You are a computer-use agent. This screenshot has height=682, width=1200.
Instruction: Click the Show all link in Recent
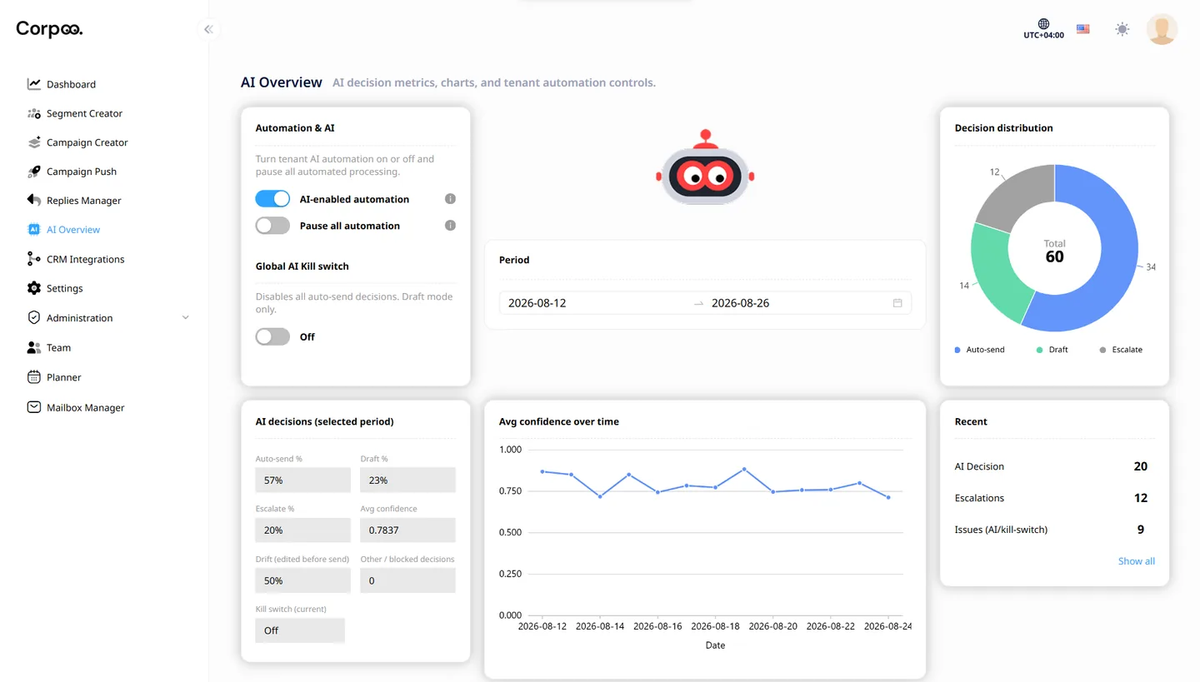[1137, 561]
